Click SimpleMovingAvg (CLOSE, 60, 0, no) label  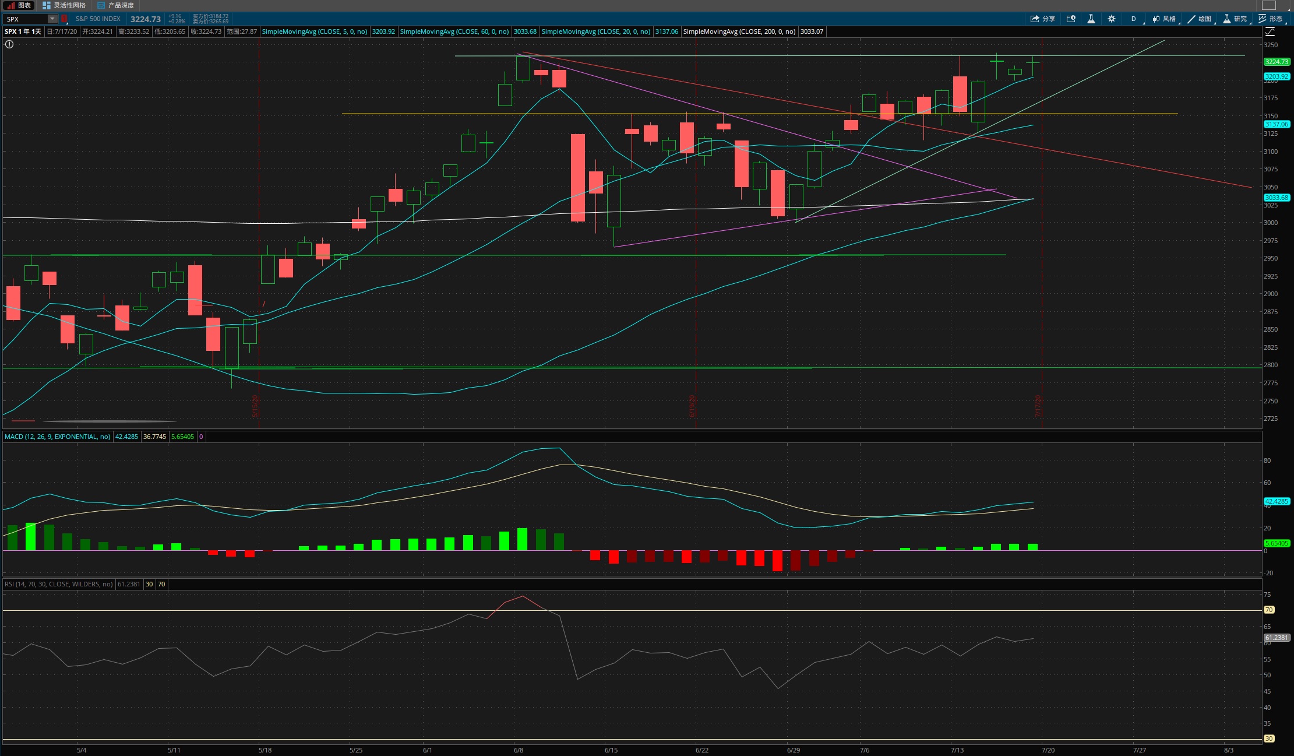coord(454,31)
